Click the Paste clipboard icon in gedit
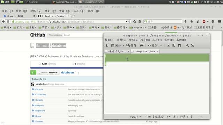 tap(180, 45)
